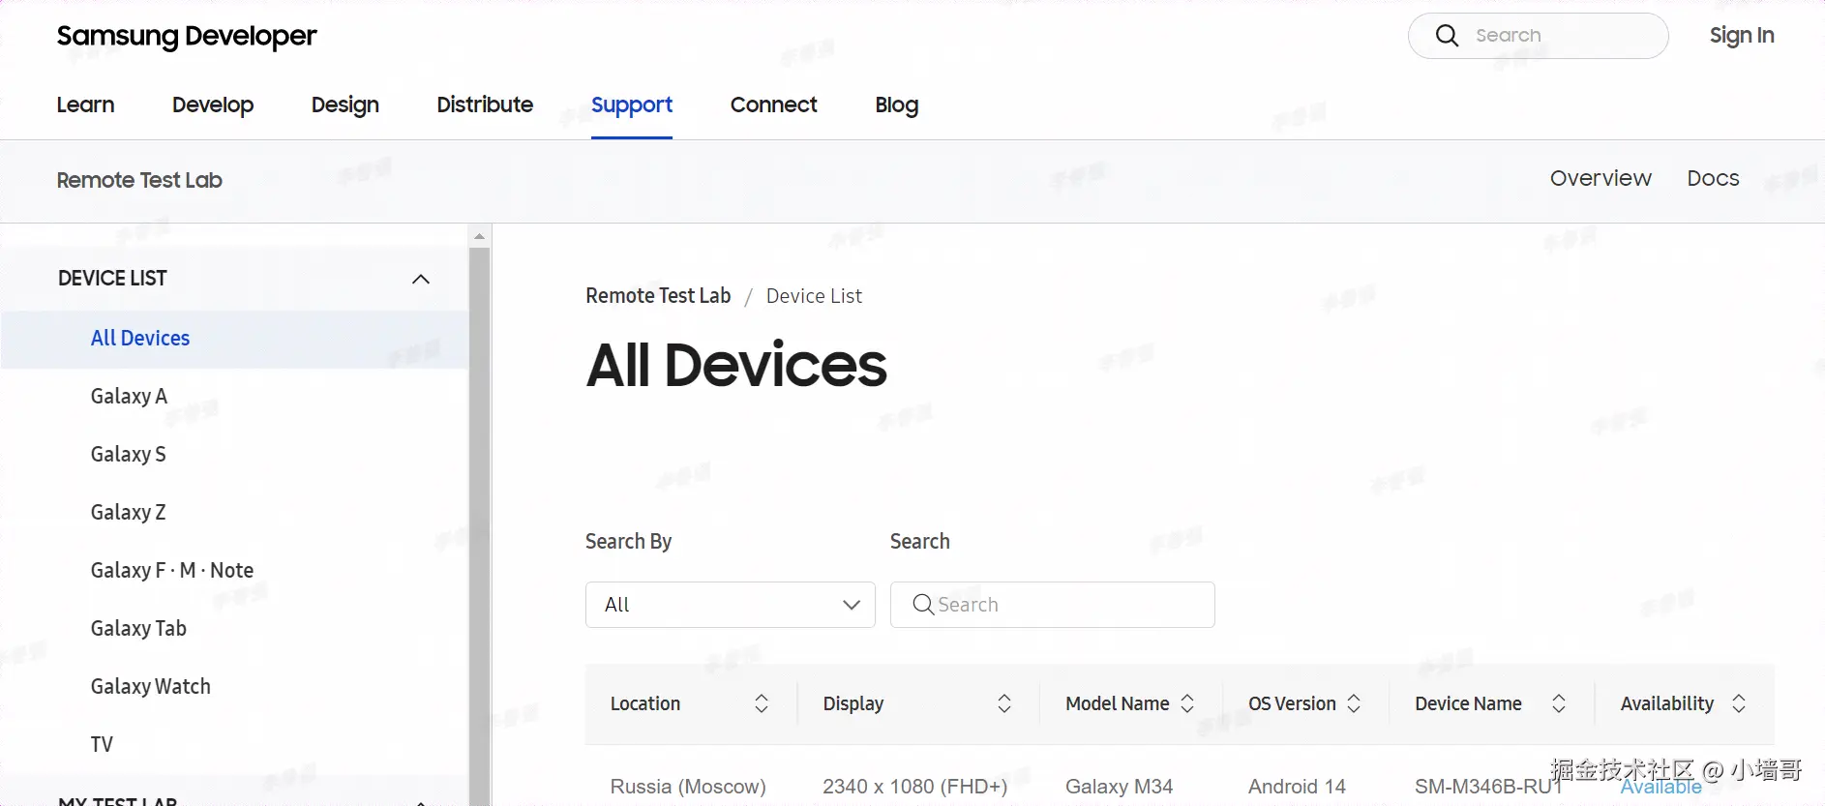Select Galaxy Watch in the sidebar
1825x806 pixels.
151,687
